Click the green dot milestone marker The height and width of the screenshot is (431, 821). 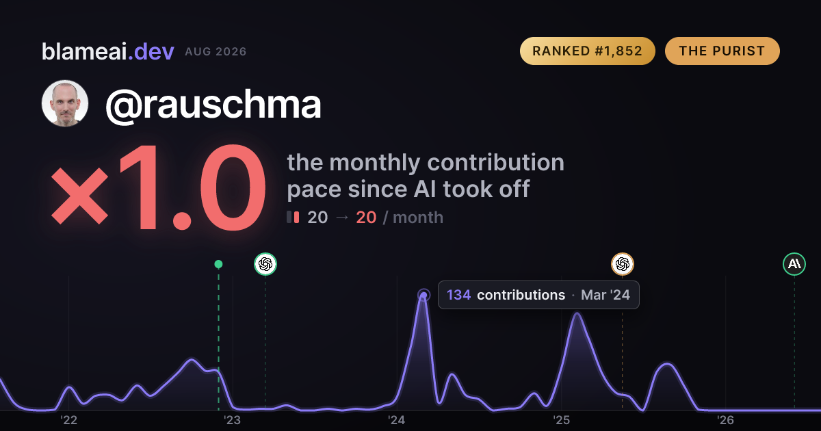218,264
